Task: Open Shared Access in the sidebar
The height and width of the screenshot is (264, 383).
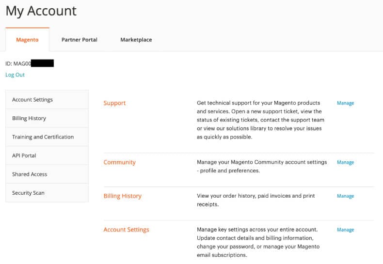Action: [x=30, y=174]
